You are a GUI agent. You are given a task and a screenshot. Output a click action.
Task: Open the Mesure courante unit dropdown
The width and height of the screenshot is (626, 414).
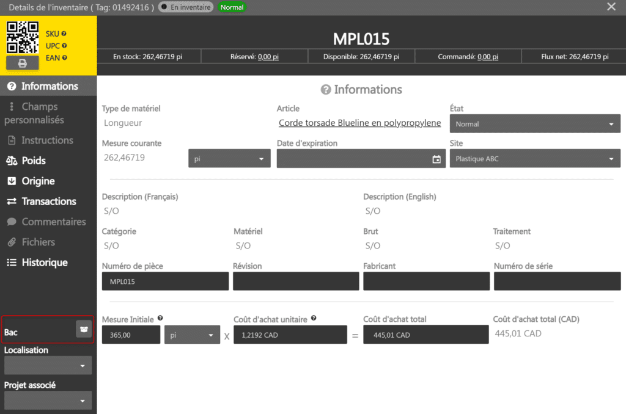(229, 159)
